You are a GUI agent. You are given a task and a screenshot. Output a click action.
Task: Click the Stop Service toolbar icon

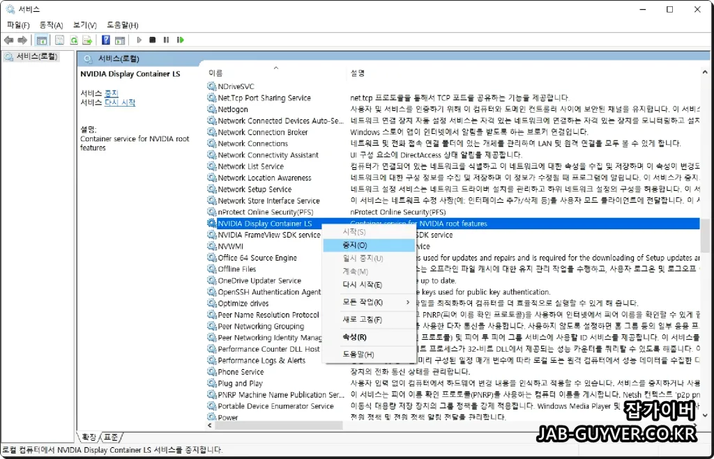pos(153,40)
